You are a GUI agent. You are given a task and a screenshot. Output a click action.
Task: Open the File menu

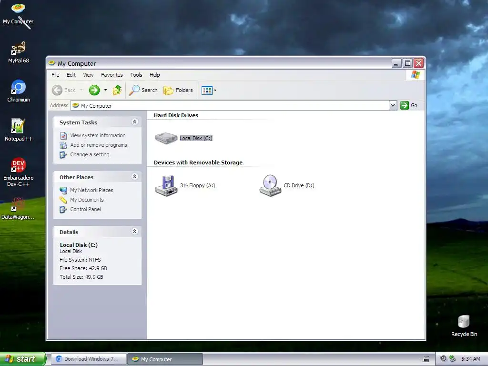tap(55, 75)
